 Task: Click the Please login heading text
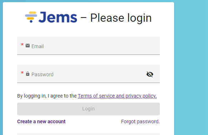121,18
